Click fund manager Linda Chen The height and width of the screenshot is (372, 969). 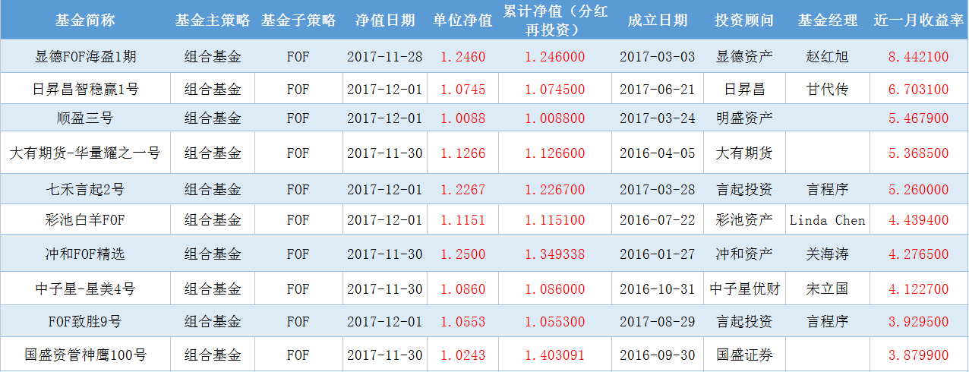[x=828, y=220]
